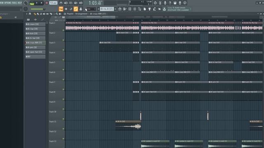Click the main pitch knob
This screenshot has height=148, width=264.
click(26, 9)
